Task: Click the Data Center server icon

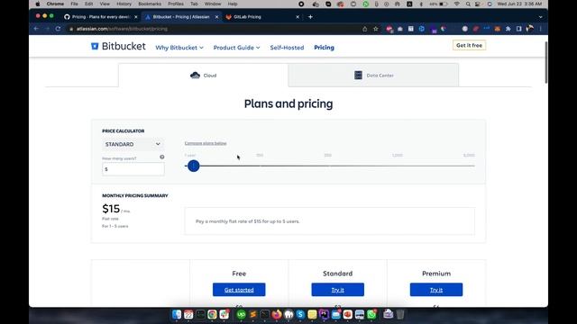Action: [358, 75]
